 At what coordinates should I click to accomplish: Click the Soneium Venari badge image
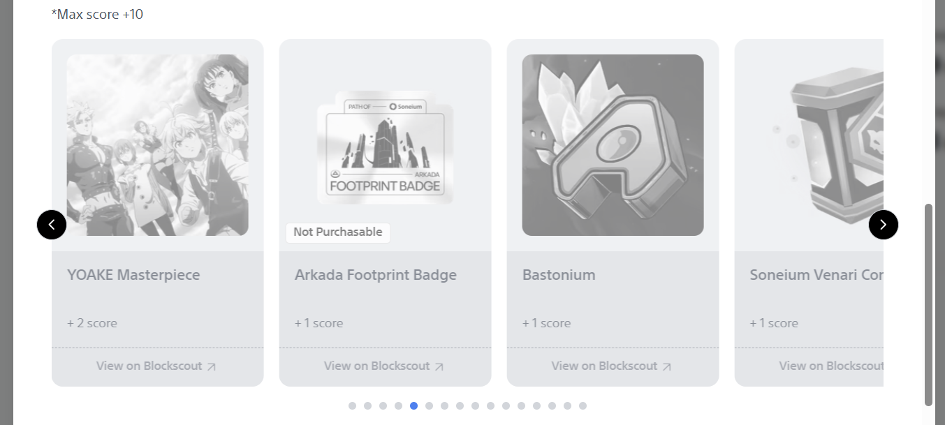[824, 145]
